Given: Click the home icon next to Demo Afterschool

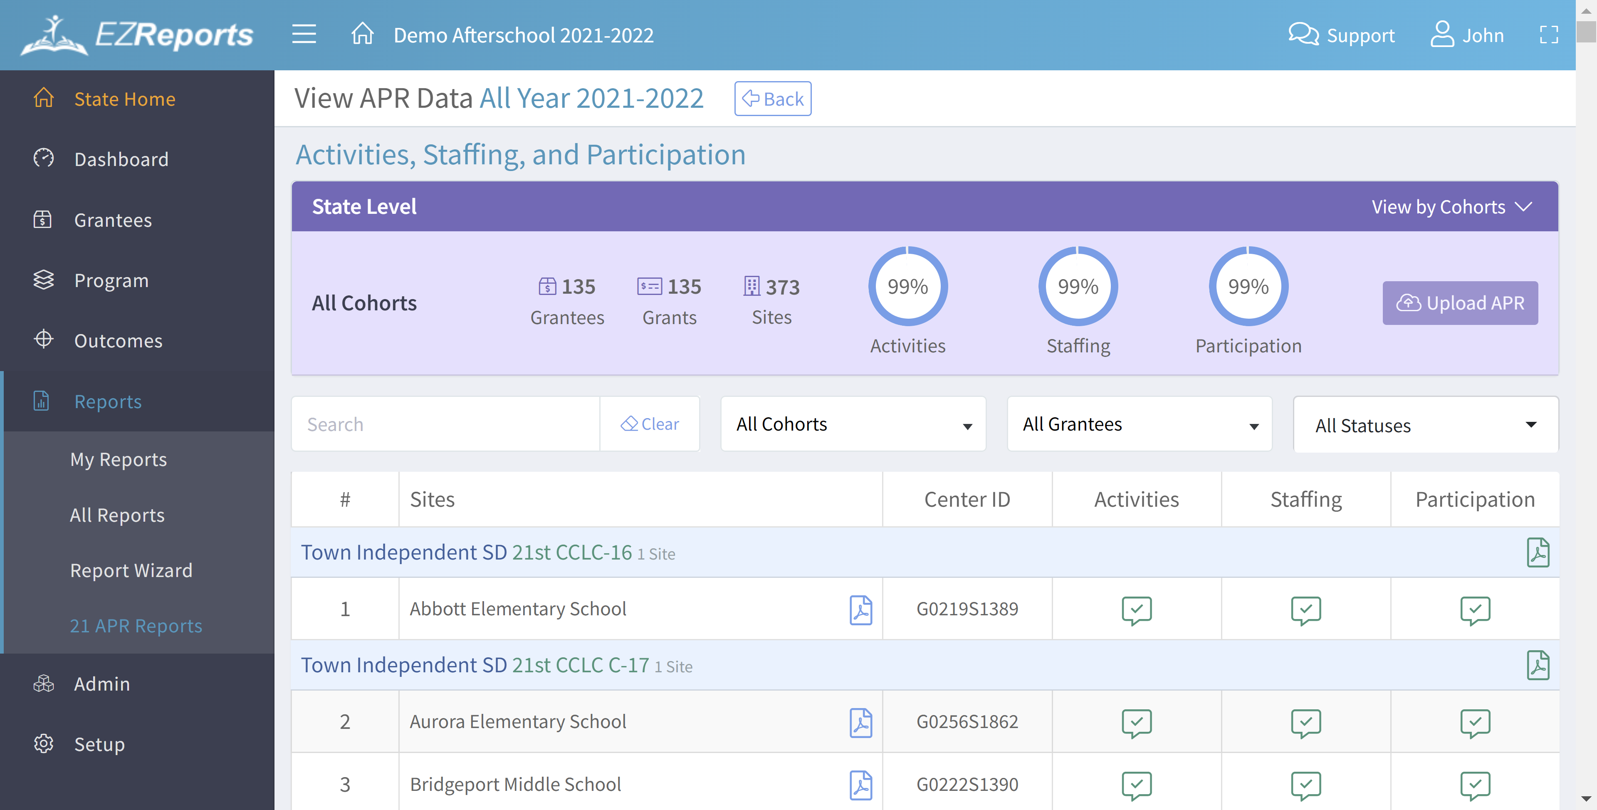Looking at the screenshot, I should [362, 35].
